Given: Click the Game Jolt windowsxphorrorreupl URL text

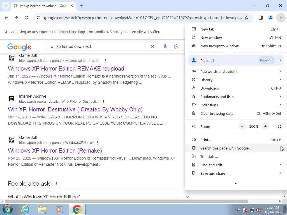Looking at the screenshot, I should pos(60,61).
